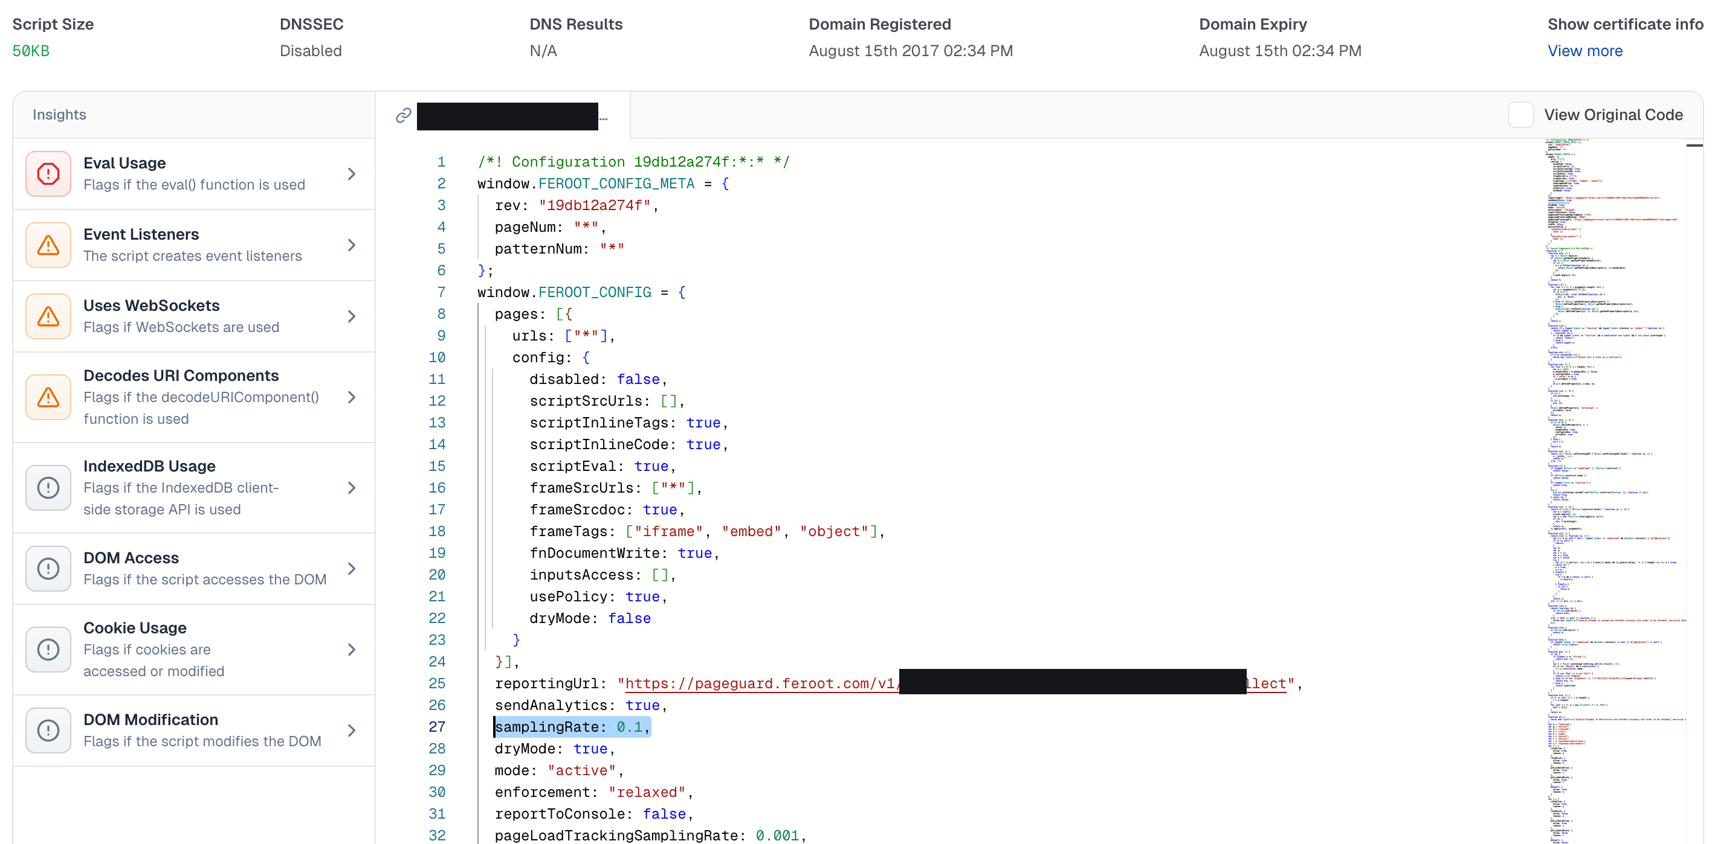Expand the DOM Access chevron
The width and height of the screenshot is (1732, 844).
point(352,569)
